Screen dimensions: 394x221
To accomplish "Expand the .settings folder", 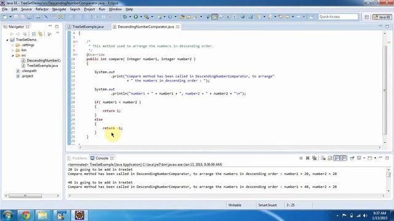I will point(12,45).
